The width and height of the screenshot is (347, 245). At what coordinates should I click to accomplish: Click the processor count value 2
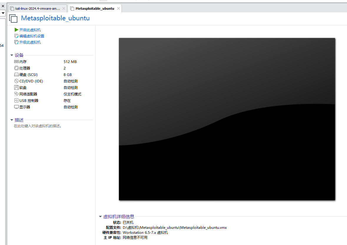(65, 68)
